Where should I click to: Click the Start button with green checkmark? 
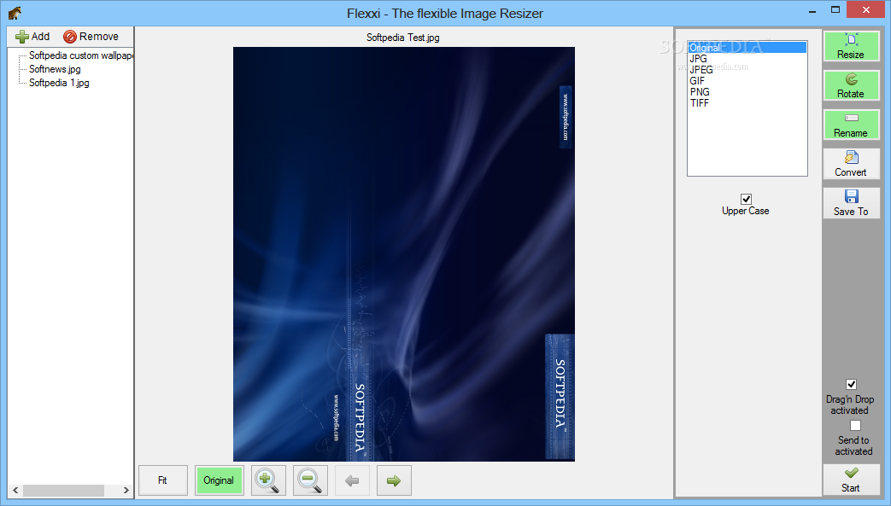click(851, 480)
